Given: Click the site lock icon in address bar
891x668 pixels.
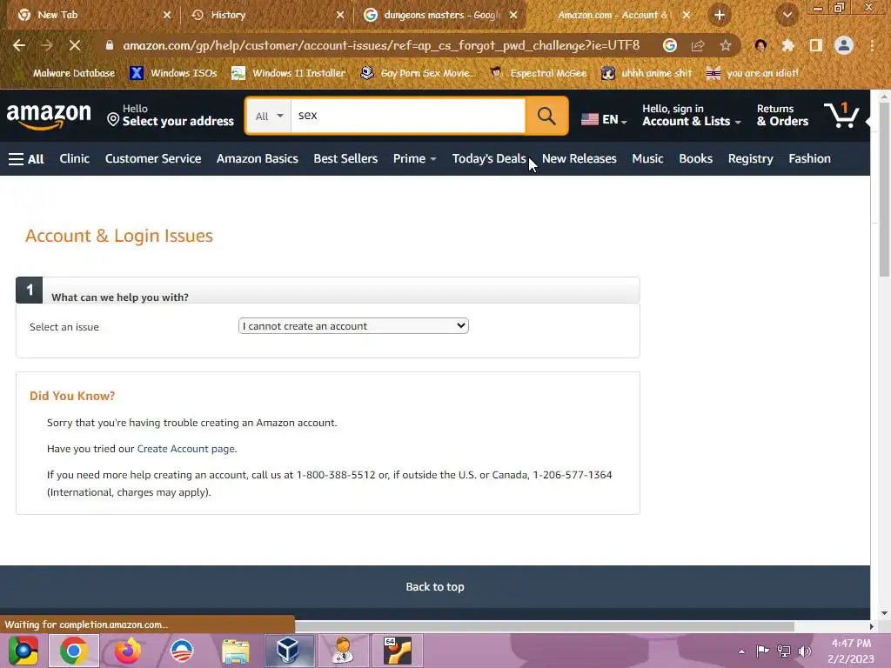Looking at the screenshot, I should [110, 45].
